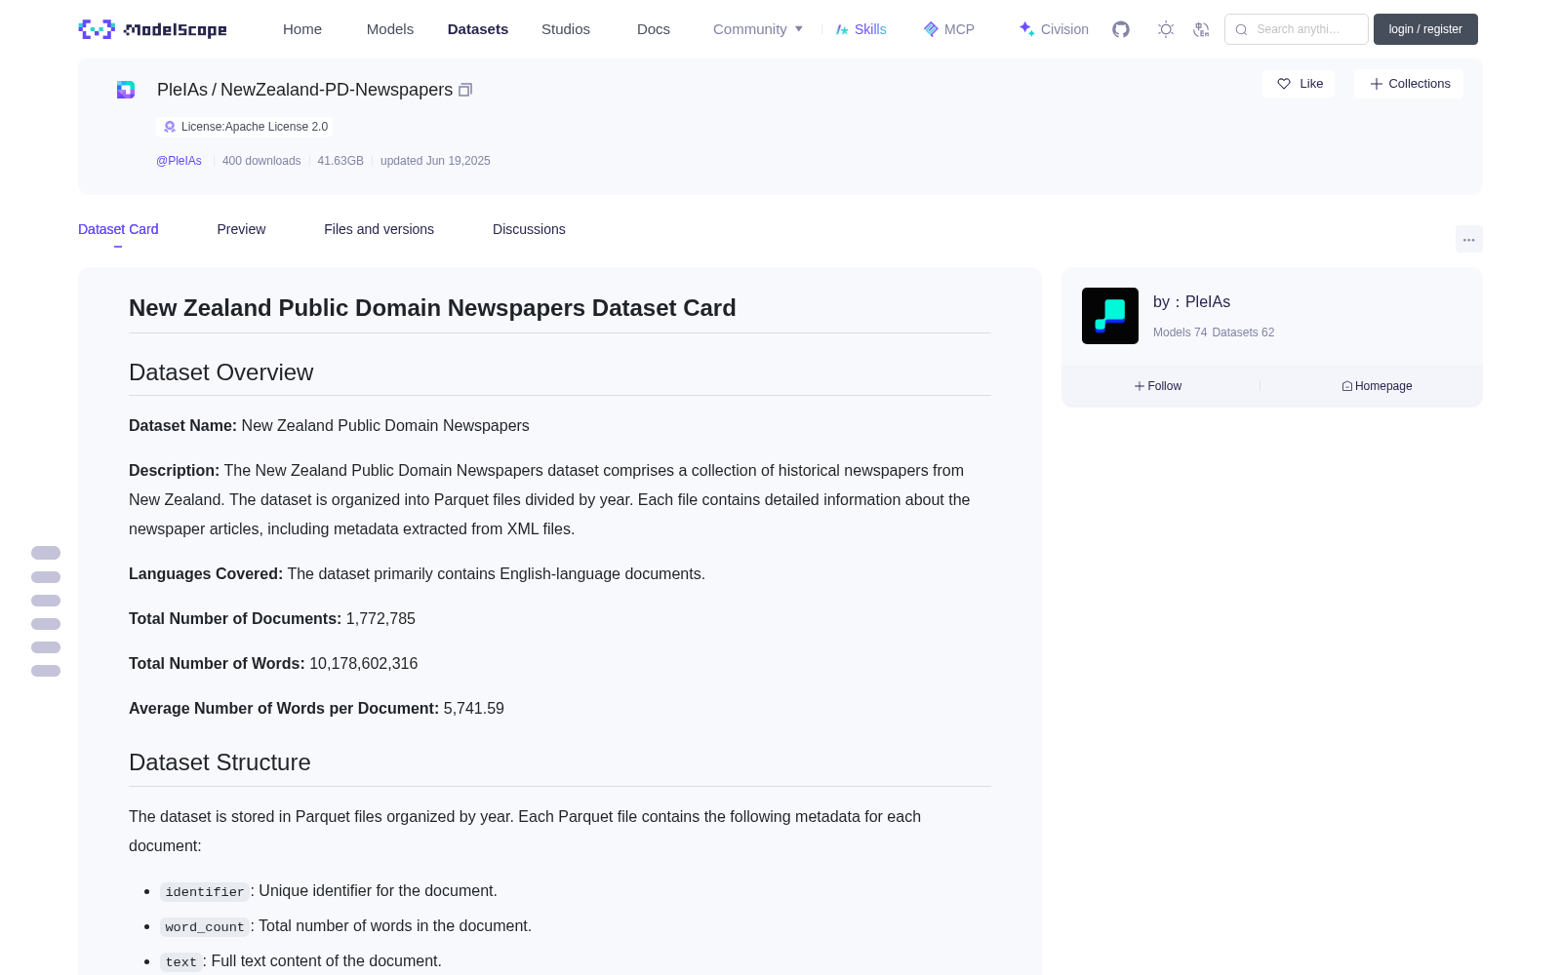
Task: Click the '41.63GB' size text
Action: point(340,161)
